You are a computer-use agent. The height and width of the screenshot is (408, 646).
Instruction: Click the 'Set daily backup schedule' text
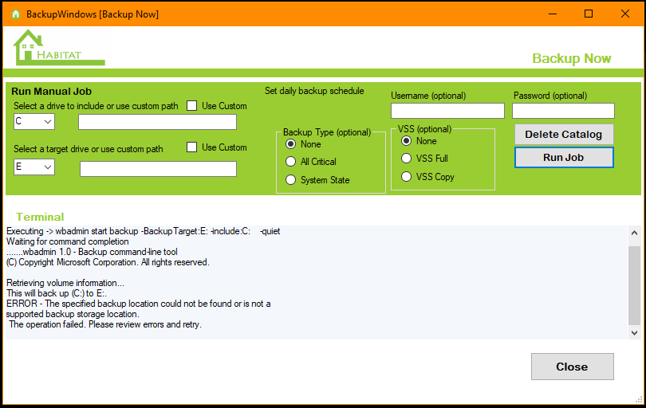(x=314, y=91)
